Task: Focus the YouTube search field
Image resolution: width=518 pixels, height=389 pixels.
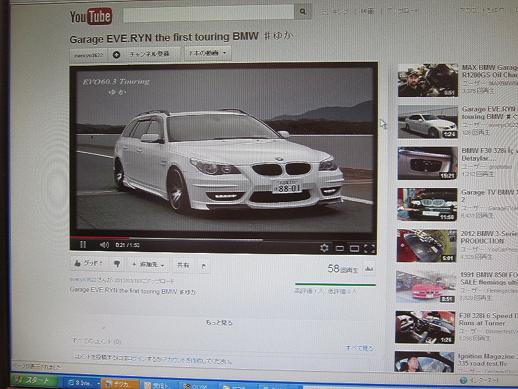Action: (x=208, y=14)
